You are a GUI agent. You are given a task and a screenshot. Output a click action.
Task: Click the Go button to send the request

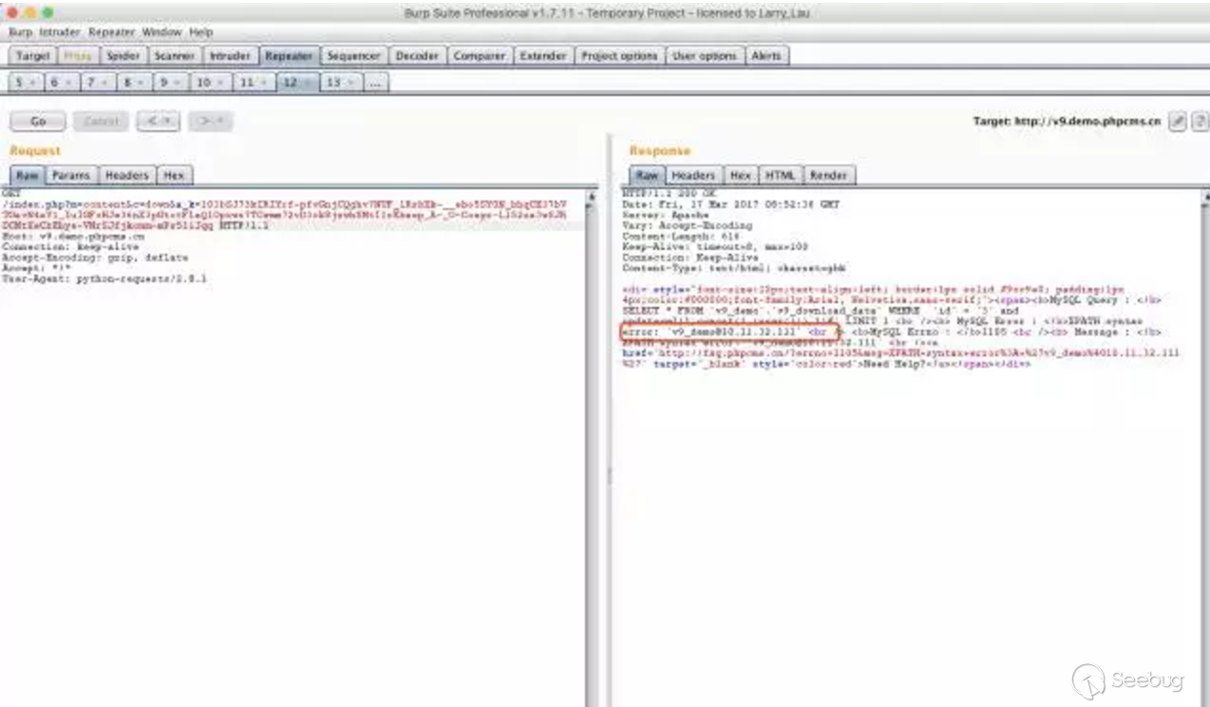tap(38, 122)
